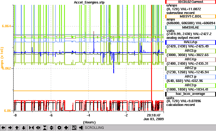Click the 'analog output record' description text
Screen dimensions: 216x131
coord(183,38)
